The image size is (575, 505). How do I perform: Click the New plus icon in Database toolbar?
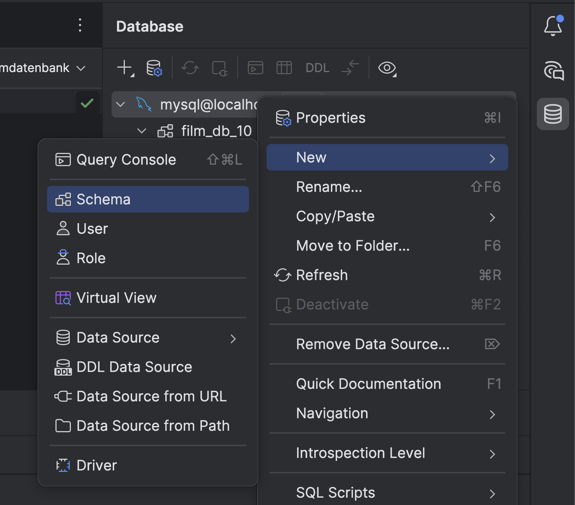pos(125,68)
